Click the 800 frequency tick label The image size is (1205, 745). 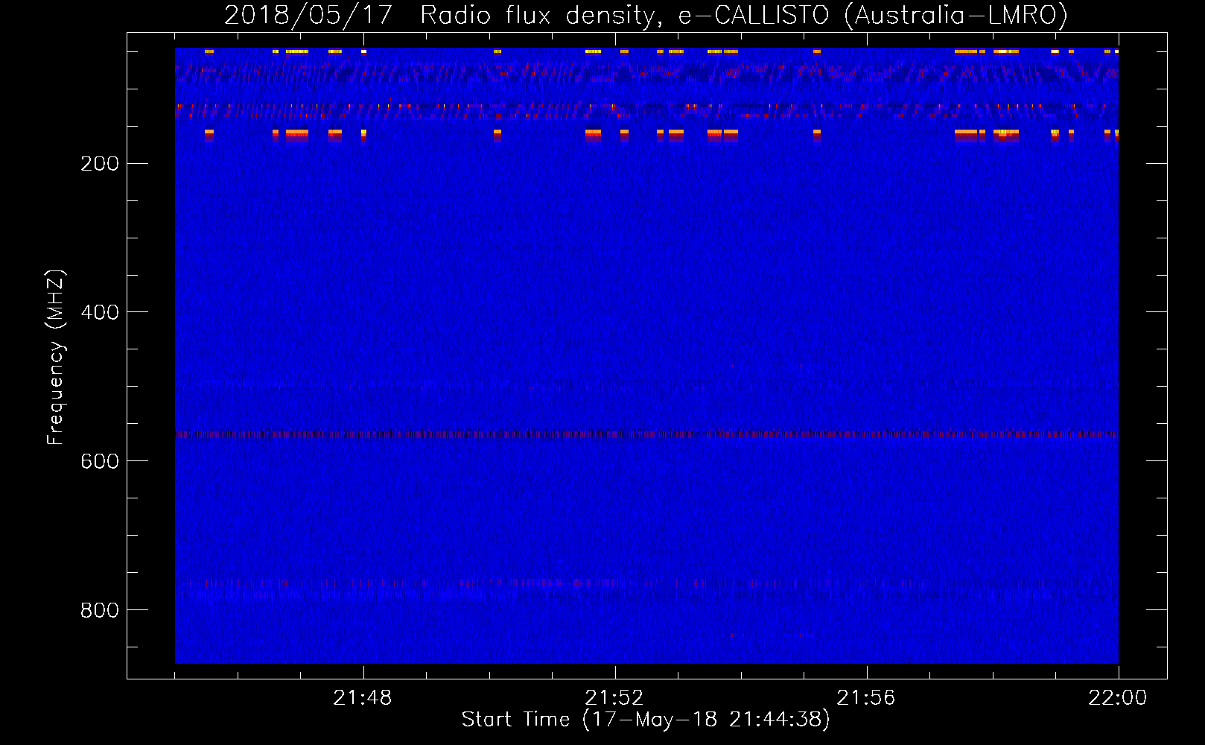coord(100,611)
